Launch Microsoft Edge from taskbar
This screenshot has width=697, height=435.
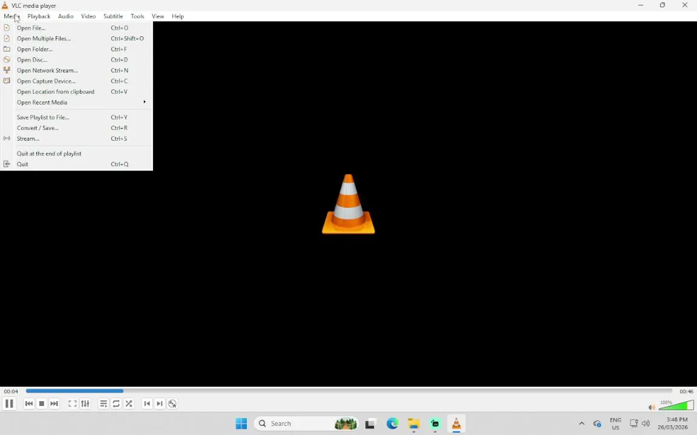[392, 424]
